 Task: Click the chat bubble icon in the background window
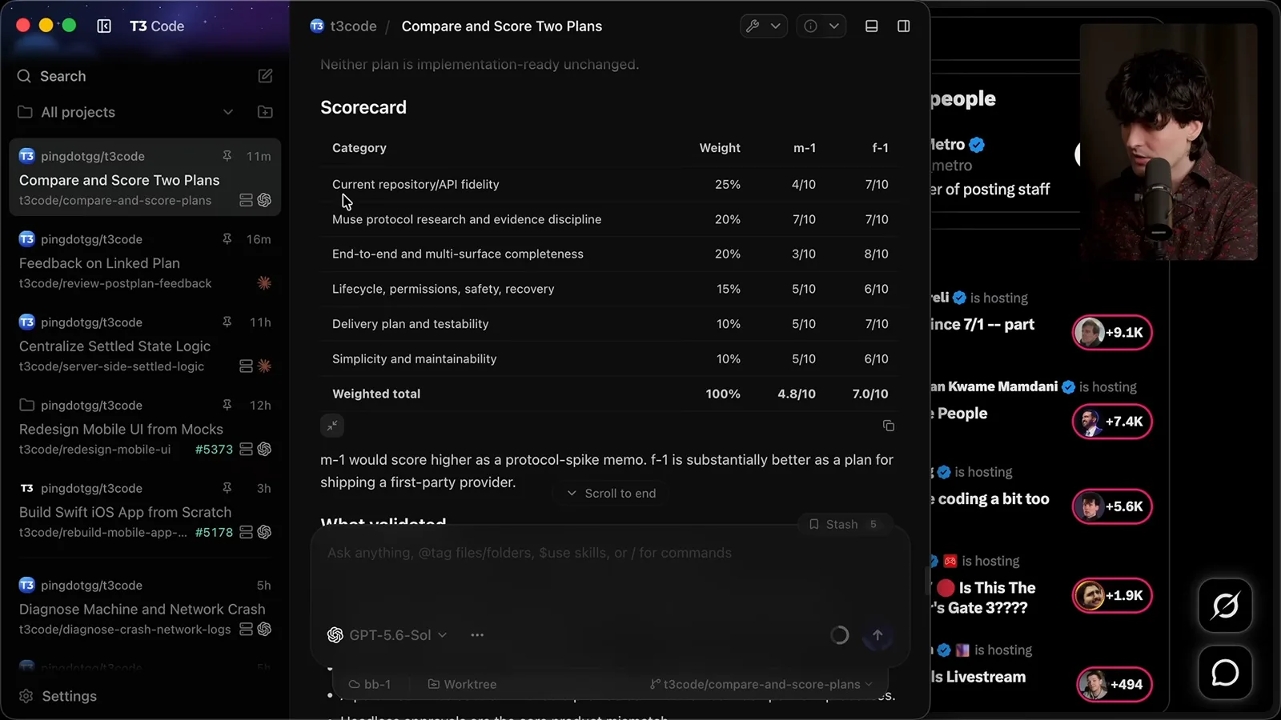click(1225, 673)
